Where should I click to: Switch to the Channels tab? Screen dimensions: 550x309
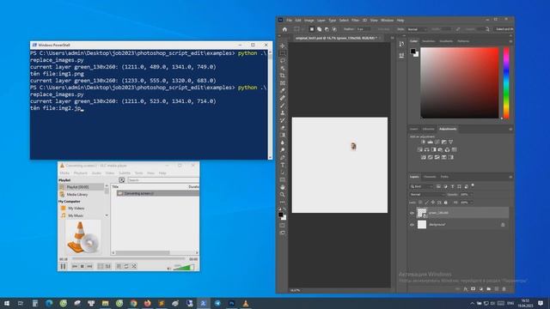click(x=430, y=177)
